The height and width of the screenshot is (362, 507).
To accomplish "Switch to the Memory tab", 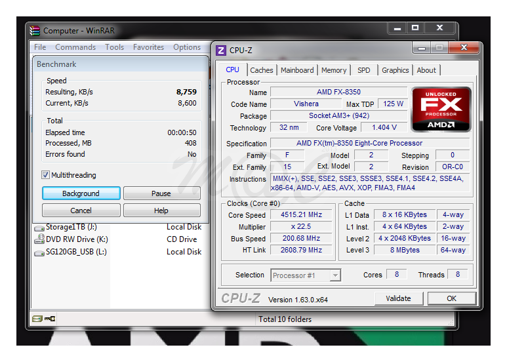I will (334, 70).
